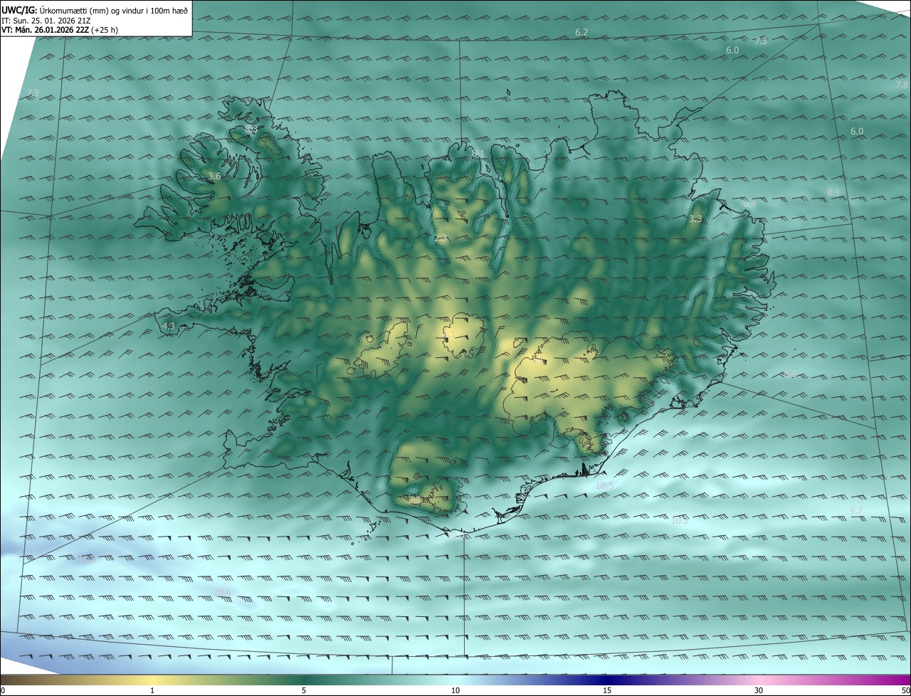This screenshot has height=696, width=911.
Task: Click the 6.0 label next to 7.3
Action: click(732, 51)
